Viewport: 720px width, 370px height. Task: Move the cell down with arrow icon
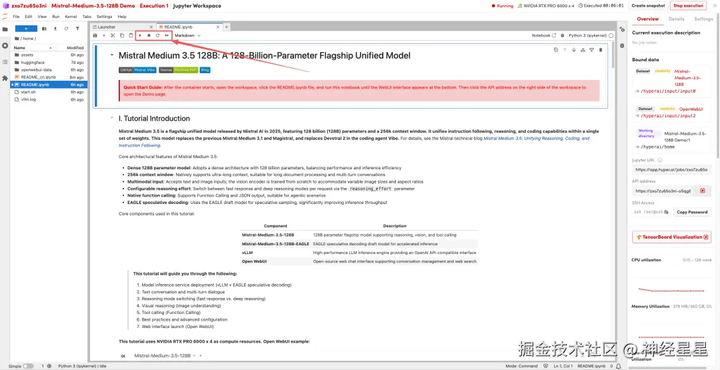(x=574, y=49)
